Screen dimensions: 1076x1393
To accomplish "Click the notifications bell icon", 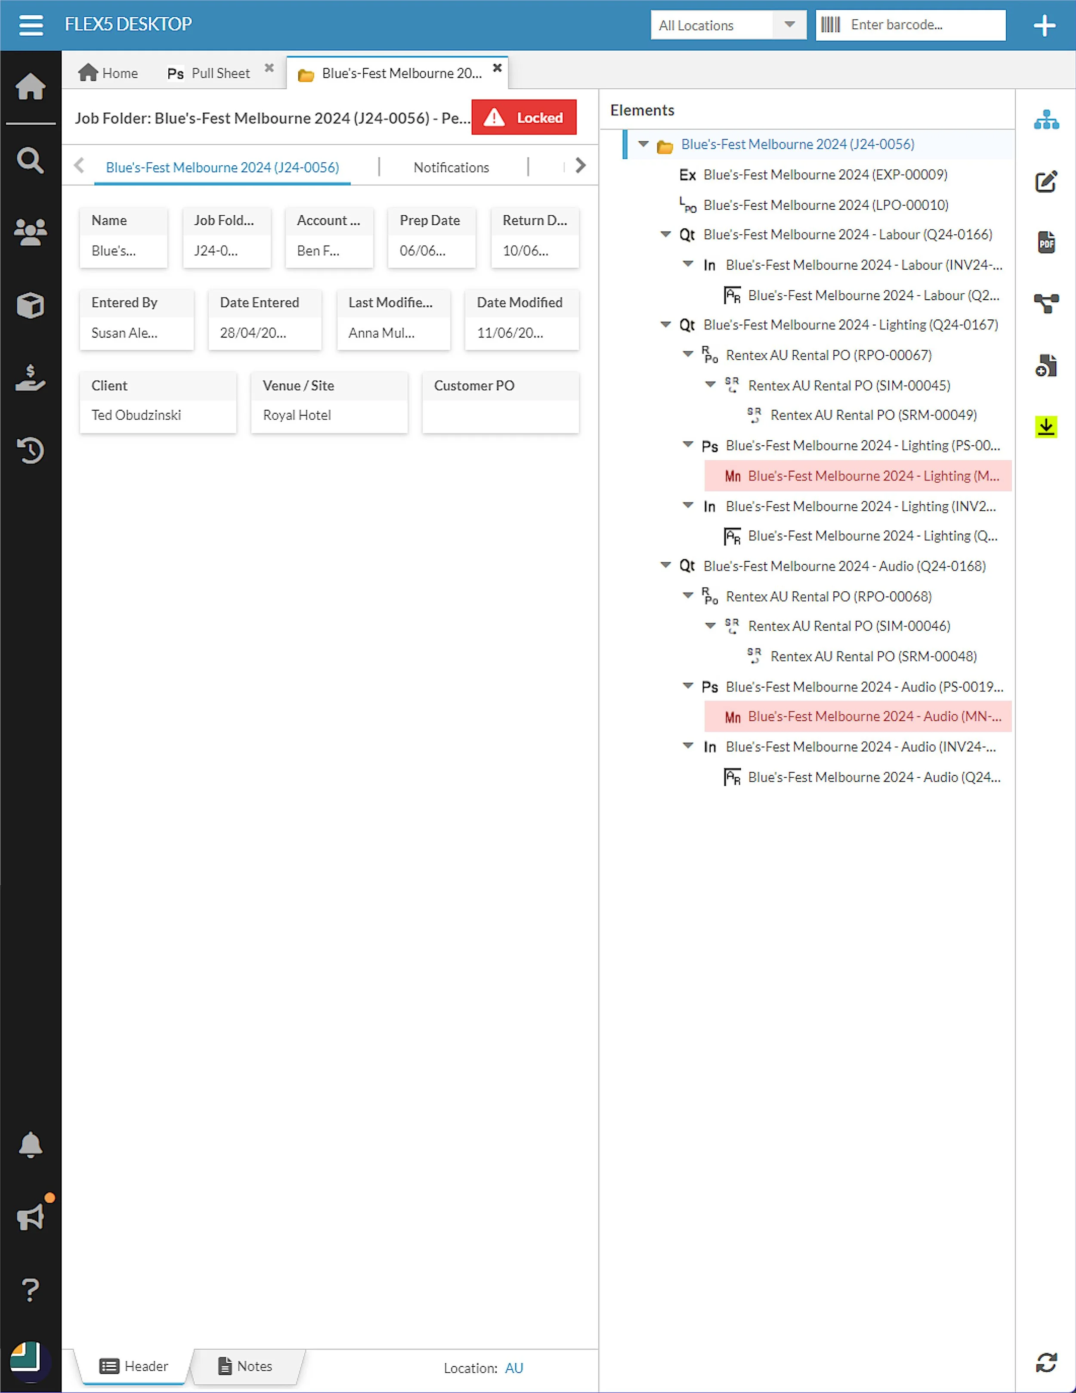I will [30, 1145].
